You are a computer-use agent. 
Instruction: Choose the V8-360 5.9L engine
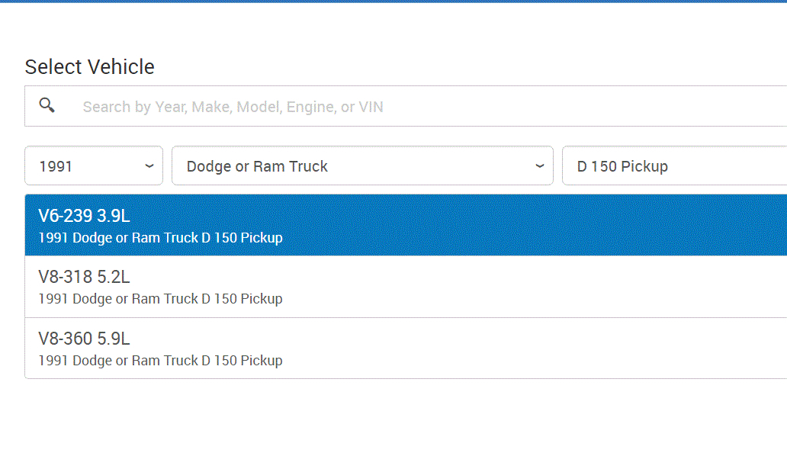click(85, 338)
